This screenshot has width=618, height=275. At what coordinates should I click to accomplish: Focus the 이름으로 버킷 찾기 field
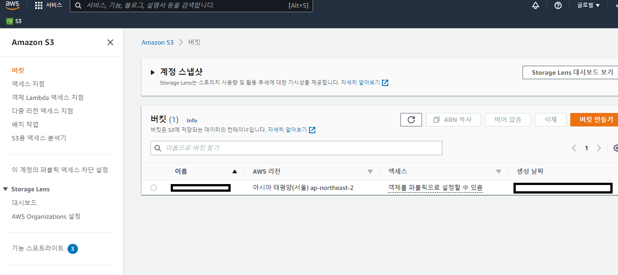coord(296,148)
